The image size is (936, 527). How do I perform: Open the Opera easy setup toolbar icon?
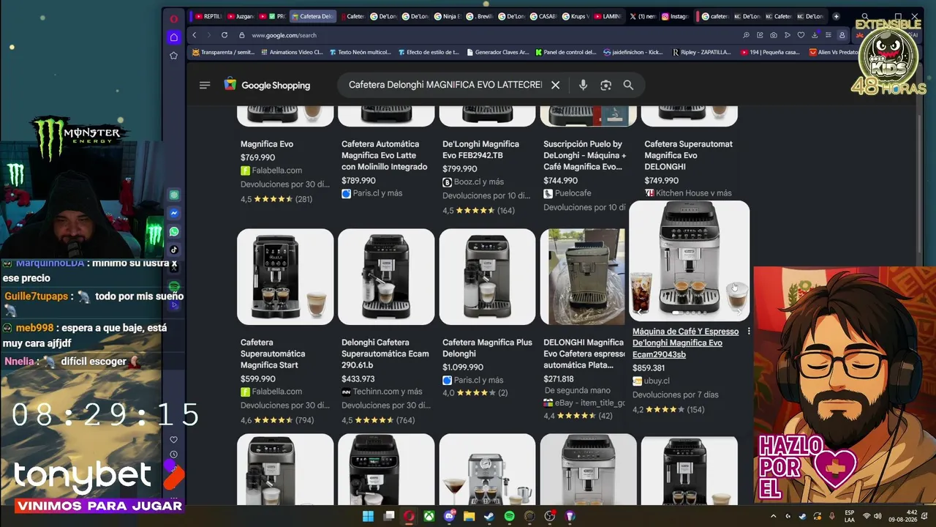pyautogui.click(x=828, y=35)
